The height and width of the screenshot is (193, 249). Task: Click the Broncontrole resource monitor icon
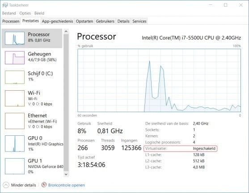(x=44, y=185)
